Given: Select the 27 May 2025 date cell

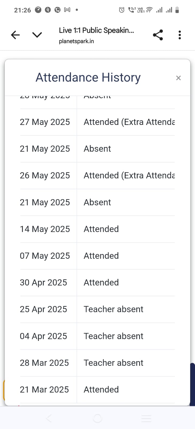Looking at the screenshot, I should (x=45, y=122).
